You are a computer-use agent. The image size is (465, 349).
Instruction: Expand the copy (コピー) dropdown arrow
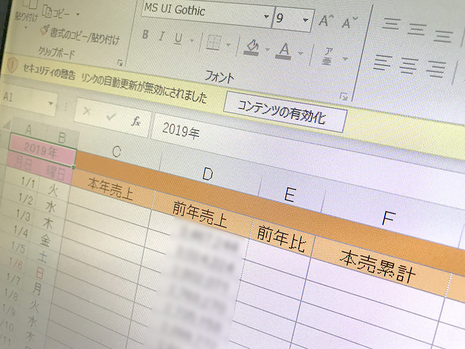coord(78,14)
